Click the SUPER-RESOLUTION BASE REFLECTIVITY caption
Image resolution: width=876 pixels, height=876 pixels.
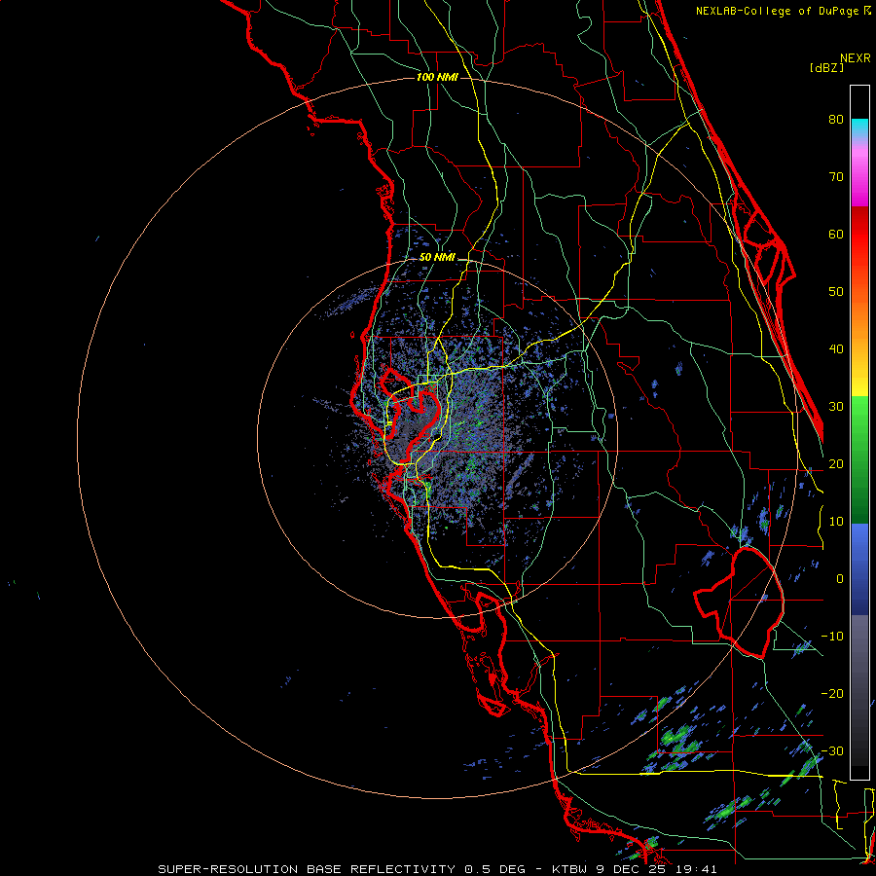pyautogui.click(x=308, y=869)
